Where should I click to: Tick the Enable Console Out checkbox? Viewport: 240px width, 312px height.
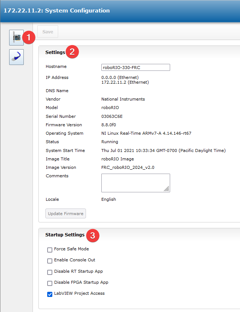click(50, 261)
